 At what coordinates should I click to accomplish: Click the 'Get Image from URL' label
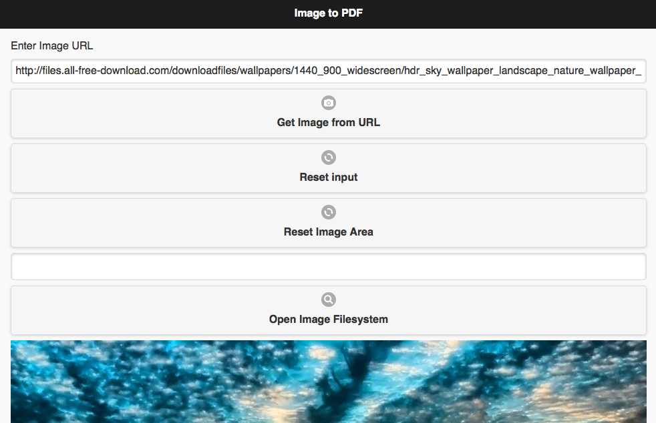tap(329, 123)
